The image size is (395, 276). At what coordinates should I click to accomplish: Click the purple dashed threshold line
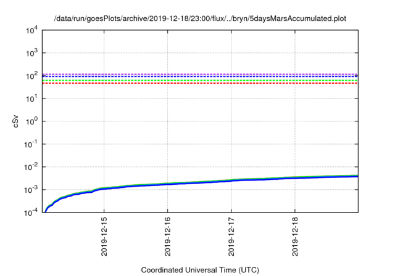(200, 74)
